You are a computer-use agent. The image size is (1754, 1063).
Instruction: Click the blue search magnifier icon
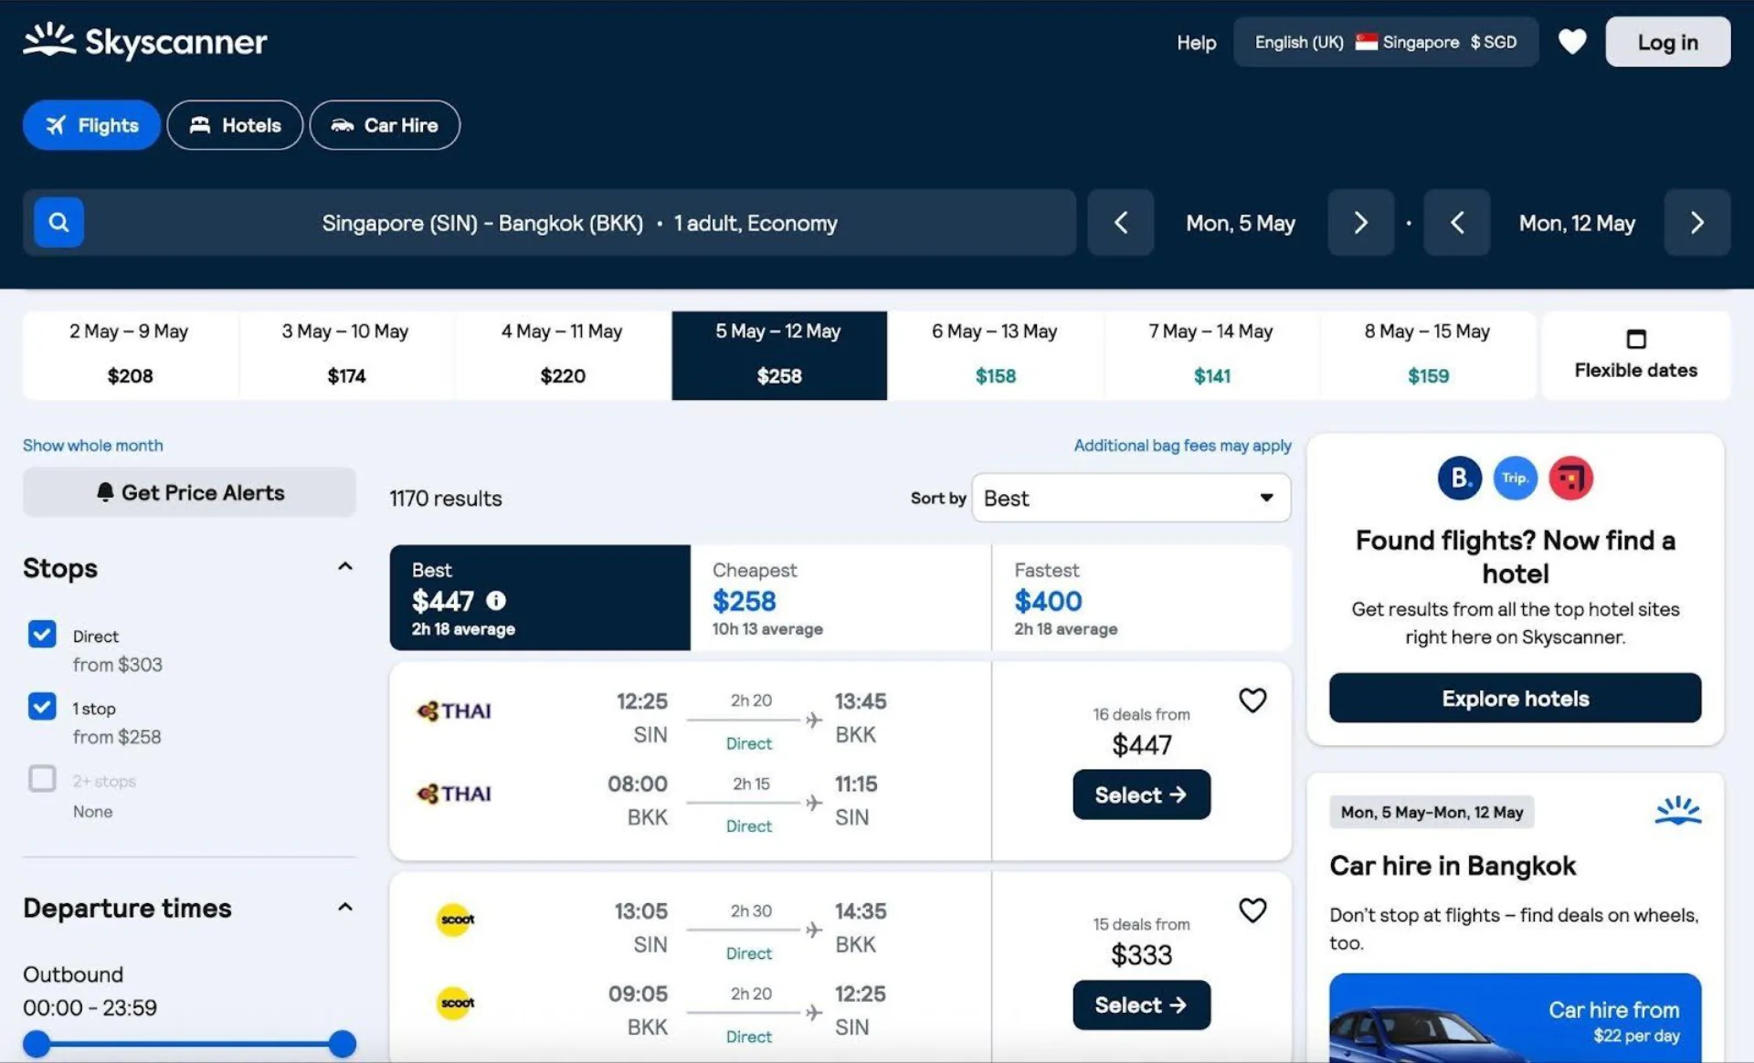click(x=58, y=222)
